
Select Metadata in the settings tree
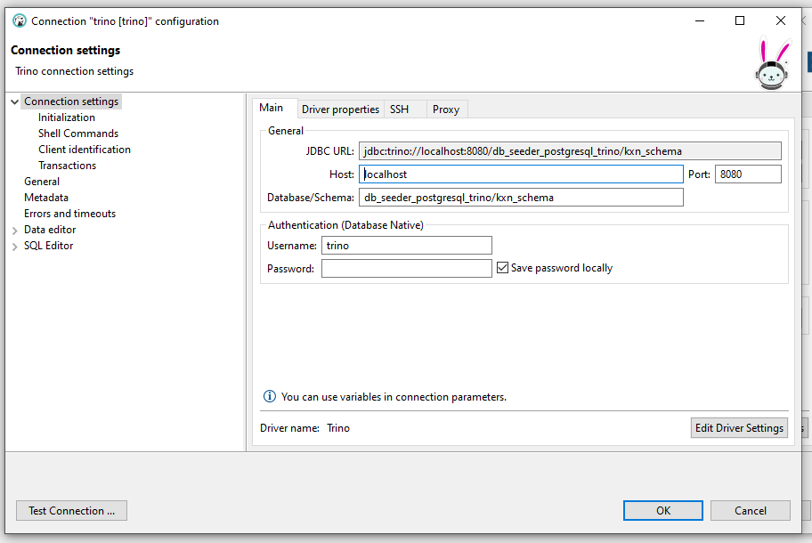(x=46, y=198)
